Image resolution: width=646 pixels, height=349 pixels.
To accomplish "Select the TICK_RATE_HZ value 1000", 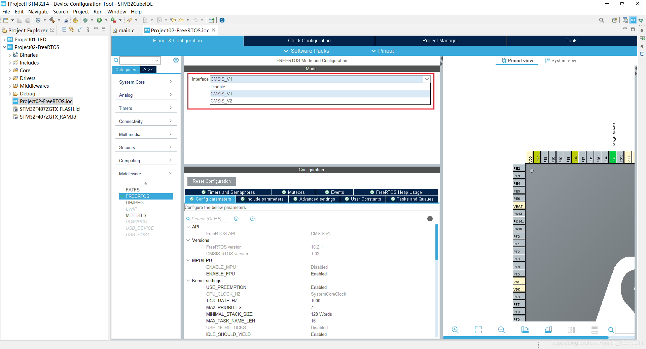I will (x=316, y=301).
